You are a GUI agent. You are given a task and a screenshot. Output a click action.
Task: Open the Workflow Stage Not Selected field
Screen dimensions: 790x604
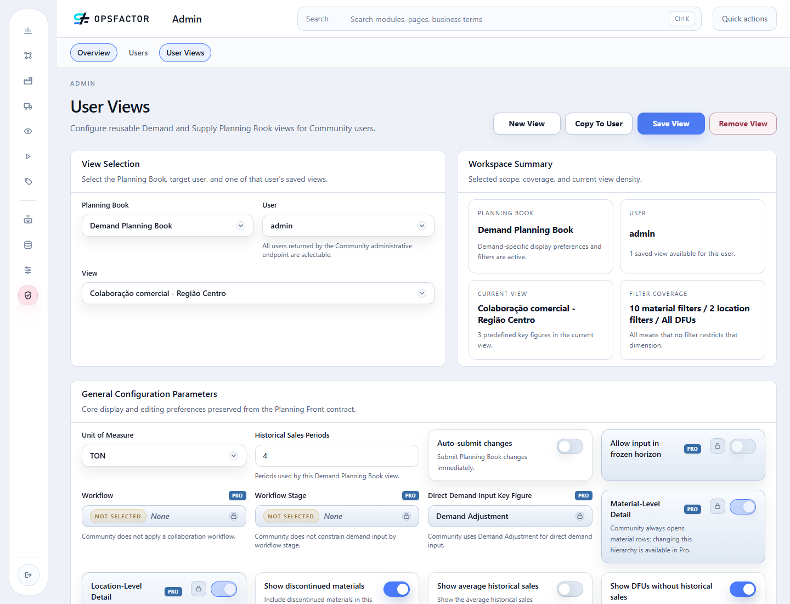[x=337, y=516]
